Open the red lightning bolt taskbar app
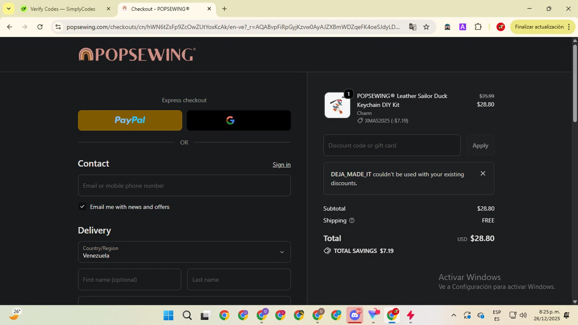 411,315
